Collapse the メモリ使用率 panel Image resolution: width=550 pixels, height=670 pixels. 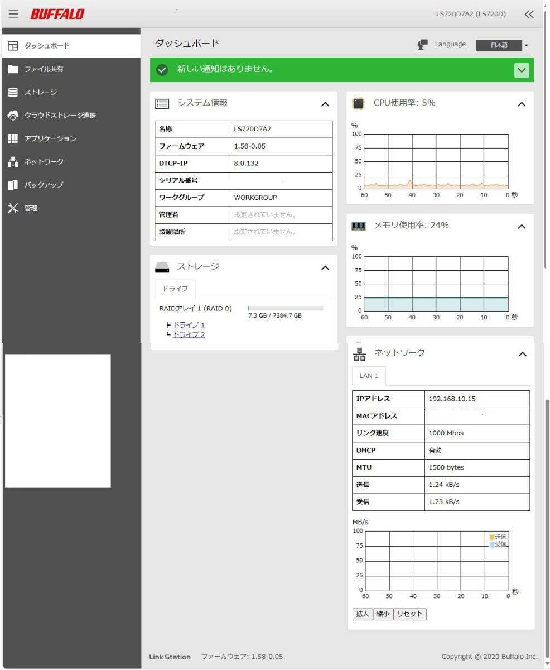click(522, 227)
